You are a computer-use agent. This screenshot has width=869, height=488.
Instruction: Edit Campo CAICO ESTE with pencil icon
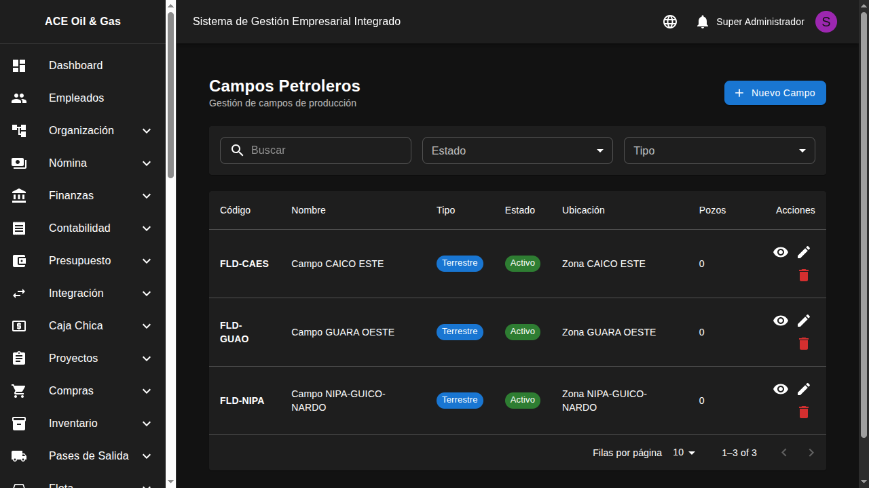click(x=804, y=251)
